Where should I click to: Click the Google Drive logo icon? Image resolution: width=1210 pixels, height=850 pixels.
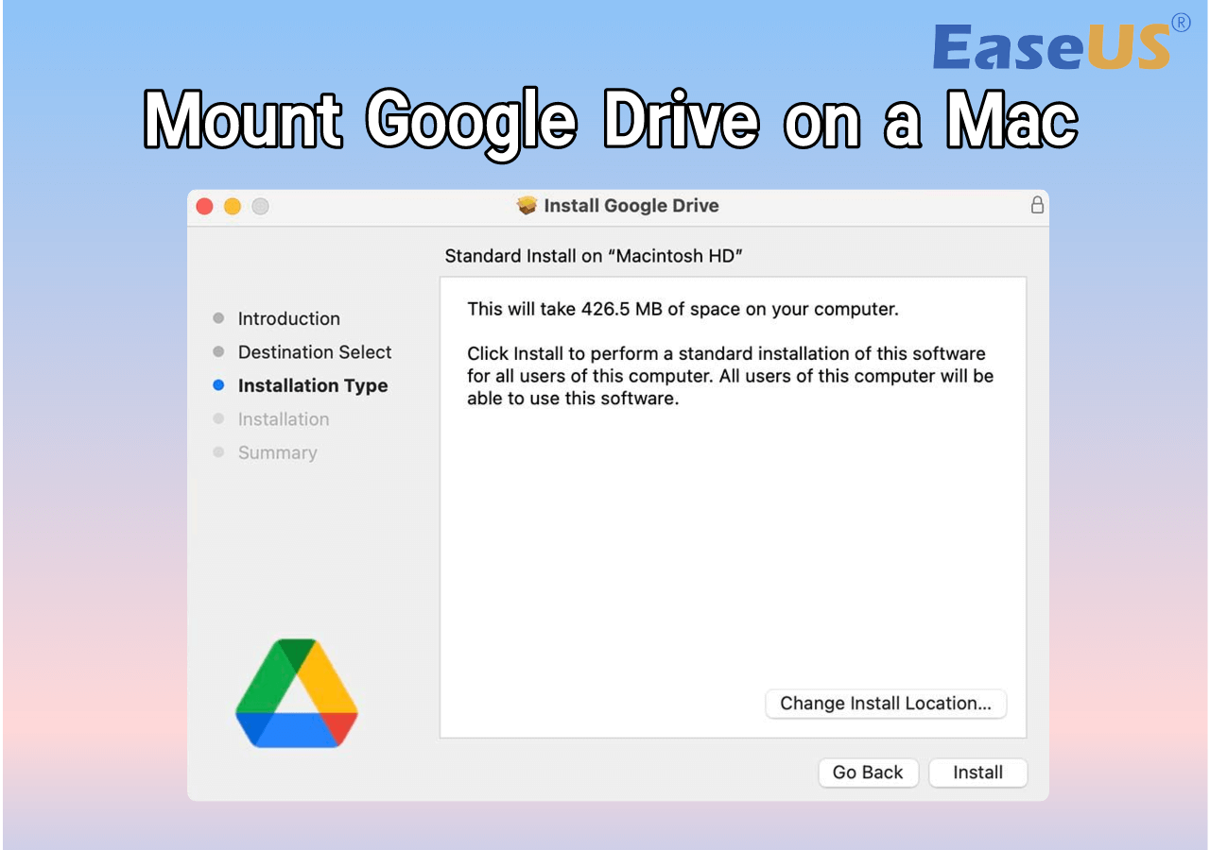tap(296, 692)
